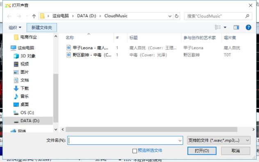This screenshot has width=259, height=162.
Task: Click in the 文件名 input field
Action: [x=125, y=141]
